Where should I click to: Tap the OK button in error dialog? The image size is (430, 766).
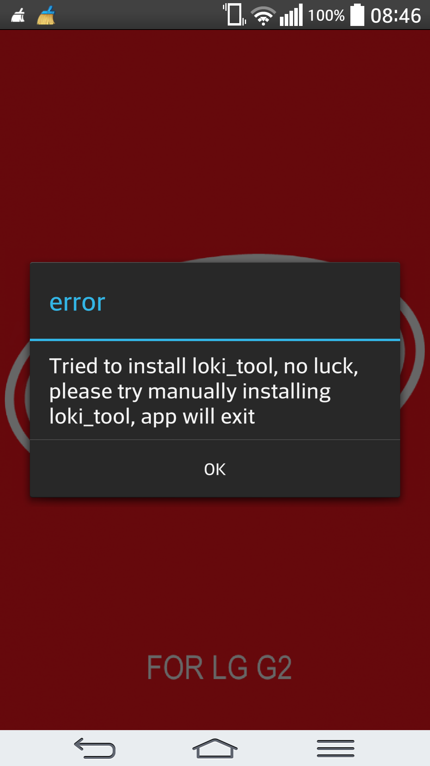coord(215,469)
